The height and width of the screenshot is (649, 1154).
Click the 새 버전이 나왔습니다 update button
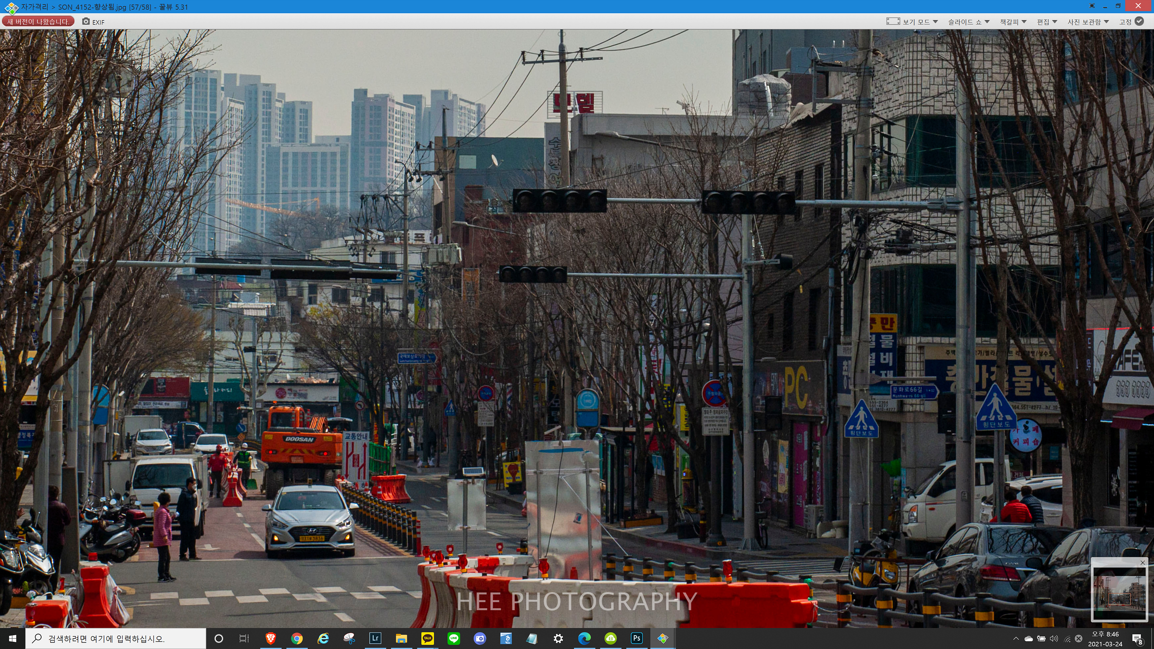coord(38,22)
